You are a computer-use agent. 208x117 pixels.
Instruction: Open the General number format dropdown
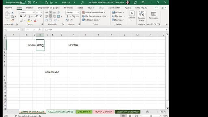(78, 12)
